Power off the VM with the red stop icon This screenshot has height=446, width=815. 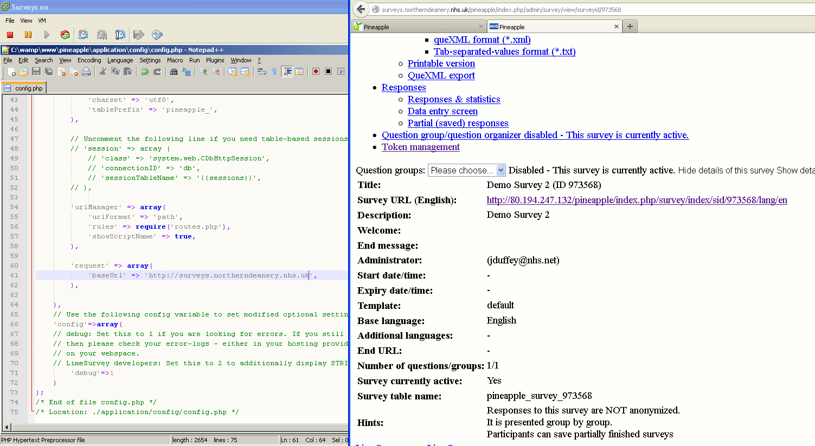click(x=10, y=35)
